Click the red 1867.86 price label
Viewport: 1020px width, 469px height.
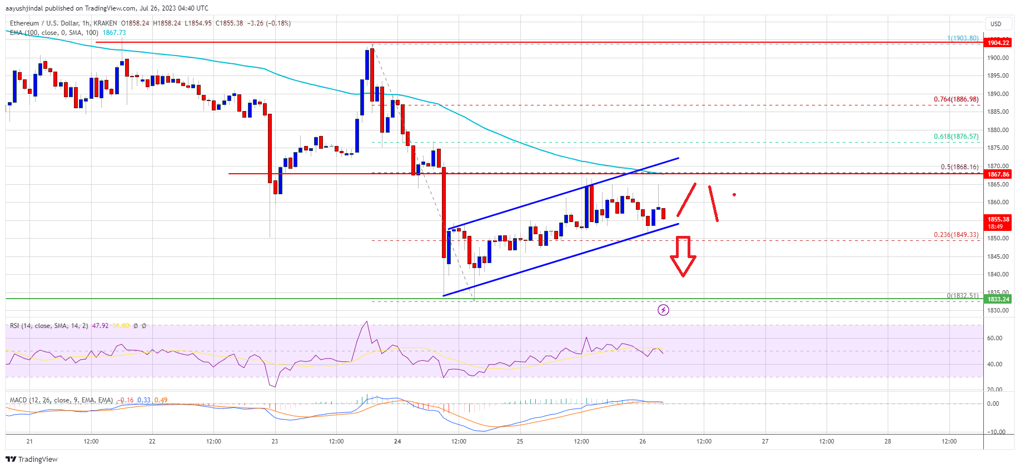point(998,174)
